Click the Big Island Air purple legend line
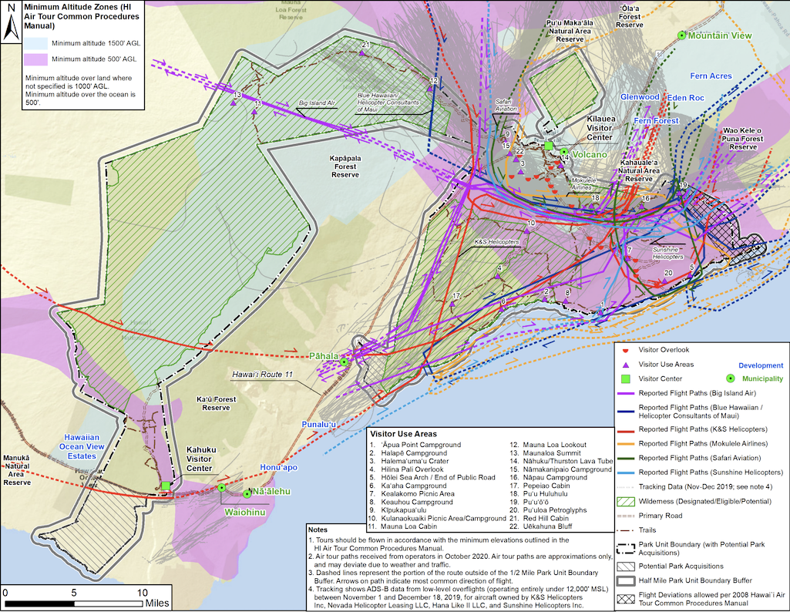Screen dimensions: 790x612 (x=625, y=393)
